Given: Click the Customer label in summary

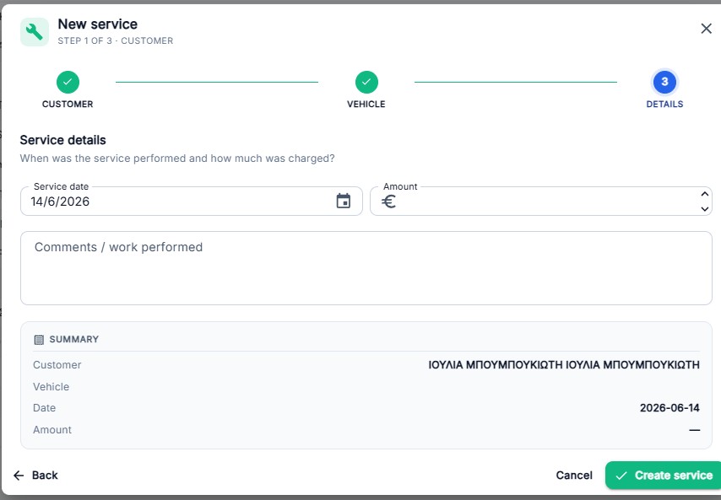Looking at the screenshot, I should click(x=57, y=365).
